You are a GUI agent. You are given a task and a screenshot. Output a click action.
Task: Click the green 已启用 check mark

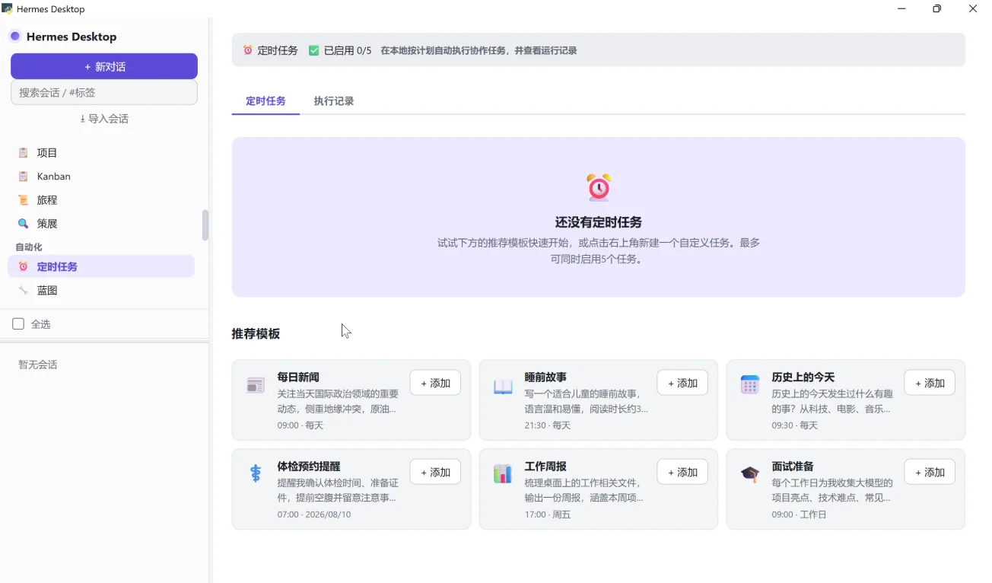314,50
